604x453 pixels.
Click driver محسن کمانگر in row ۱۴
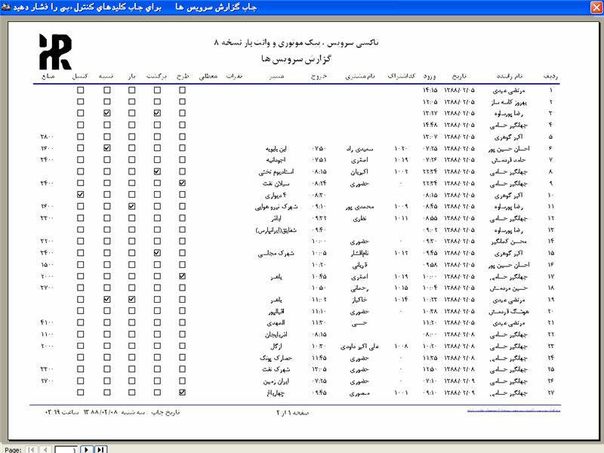(x=509, y=242)
